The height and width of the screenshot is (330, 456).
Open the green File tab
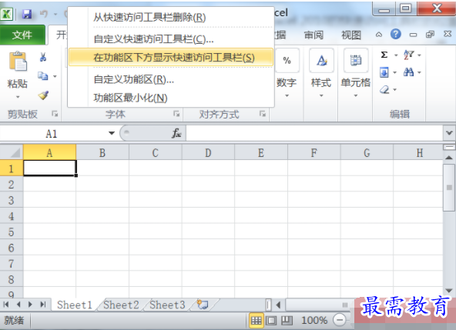[x=22, y=35]
